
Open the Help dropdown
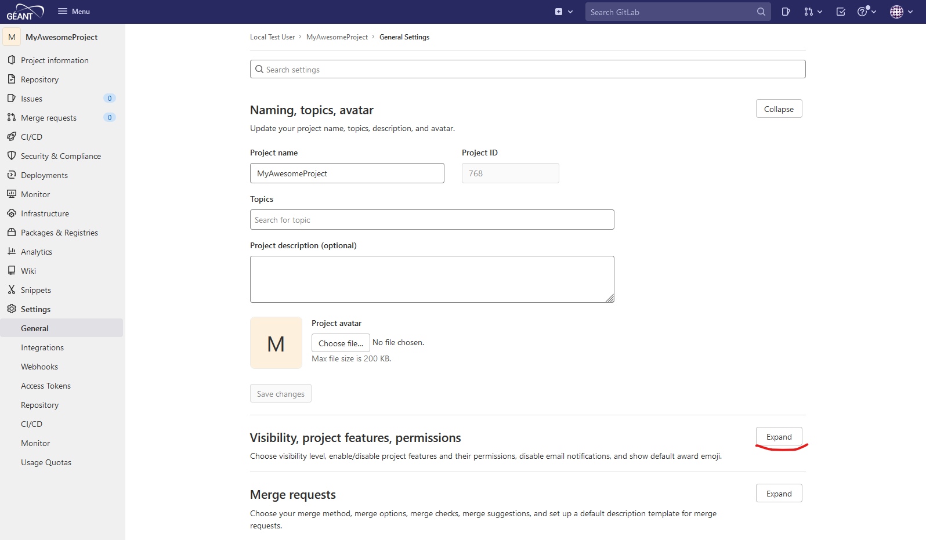click(x=867, y=12)
